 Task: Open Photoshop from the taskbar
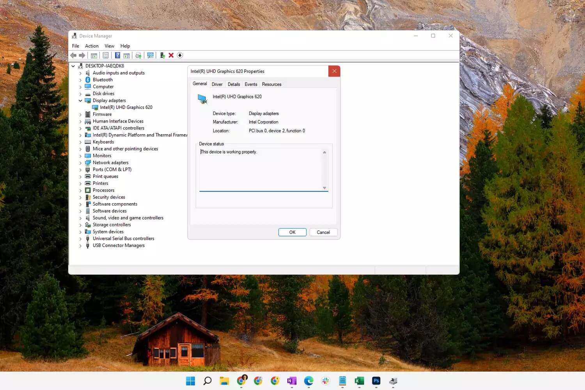click(376, 381)
